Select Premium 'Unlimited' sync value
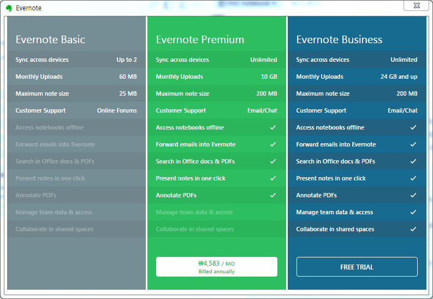The width and height of the screenshot is (433, 299). coord(263,60)
